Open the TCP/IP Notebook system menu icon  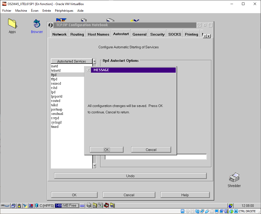[x=51, y=25]
